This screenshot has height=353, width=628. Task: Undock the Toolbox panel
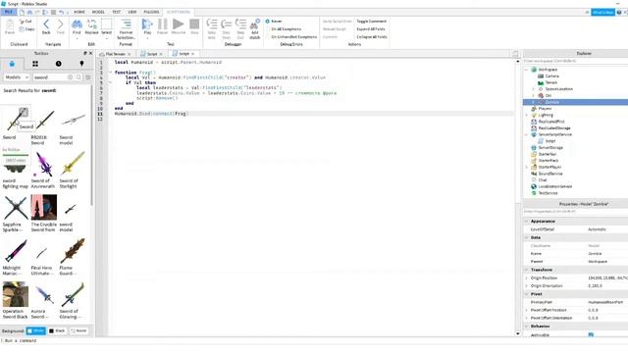[85, 53]
